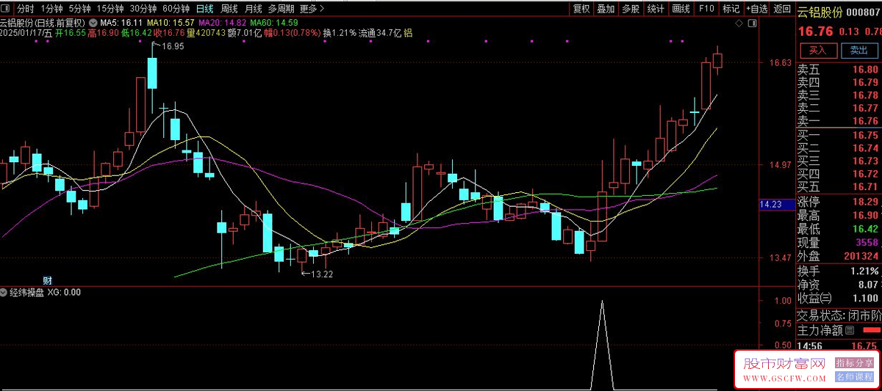
Task: Click the 最高 16.90 row
Action: [839, 216]
